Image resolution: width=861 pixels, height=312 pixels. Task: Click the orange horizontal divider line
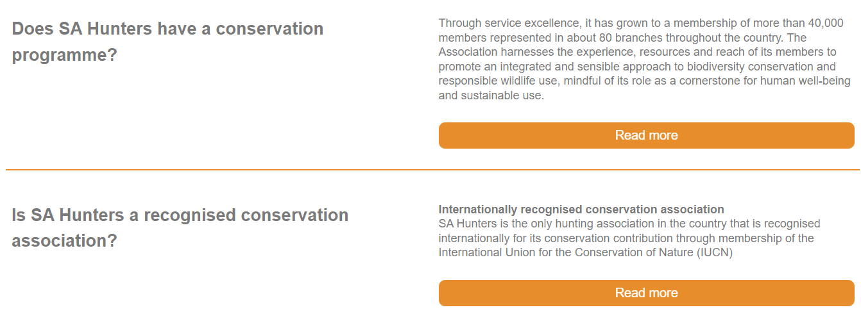click(432, 170)
